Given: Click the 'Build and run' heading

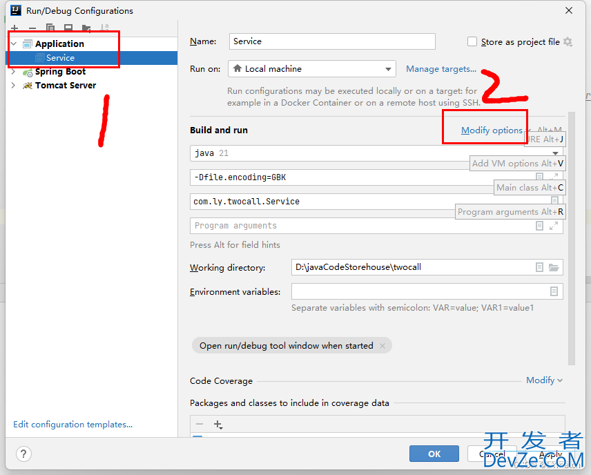Looking at the screenshot, I should click(x=219, y=130).
